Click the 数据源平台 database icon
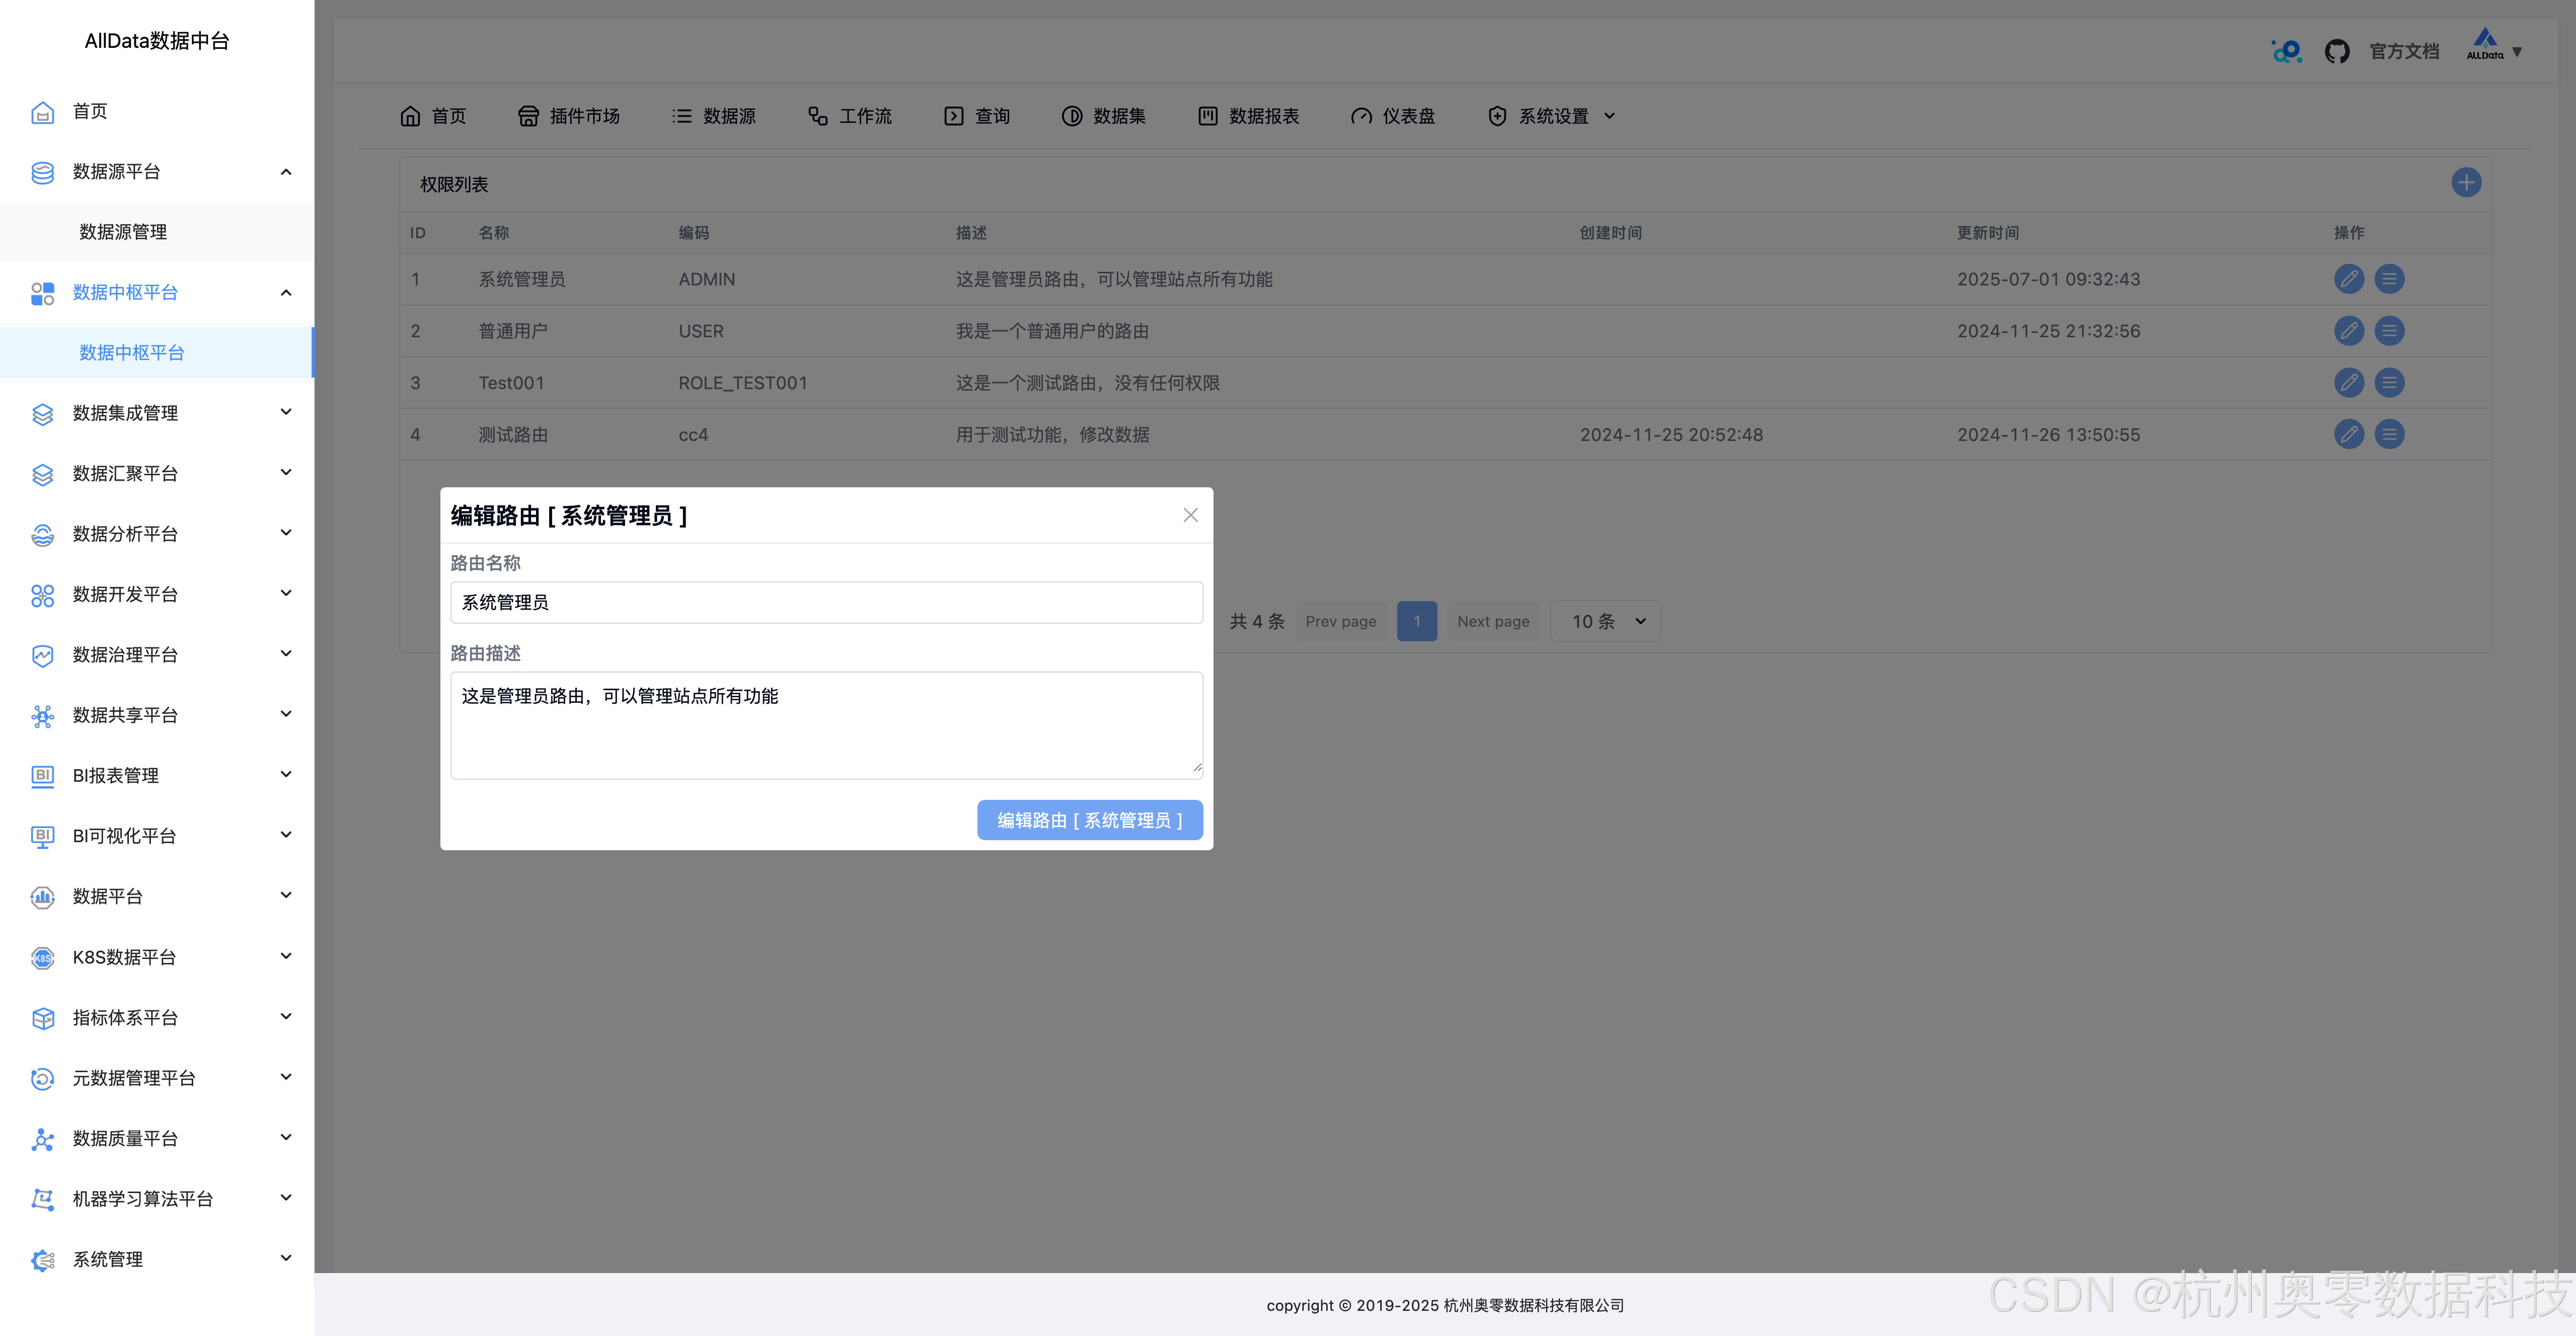The width and height of the screenshot is (2576, 1336). (x=42, y=172)
